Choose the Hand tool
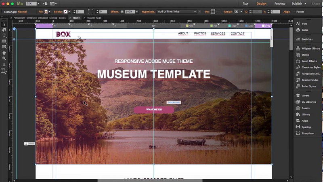323x182 pixels. point(4,53)
